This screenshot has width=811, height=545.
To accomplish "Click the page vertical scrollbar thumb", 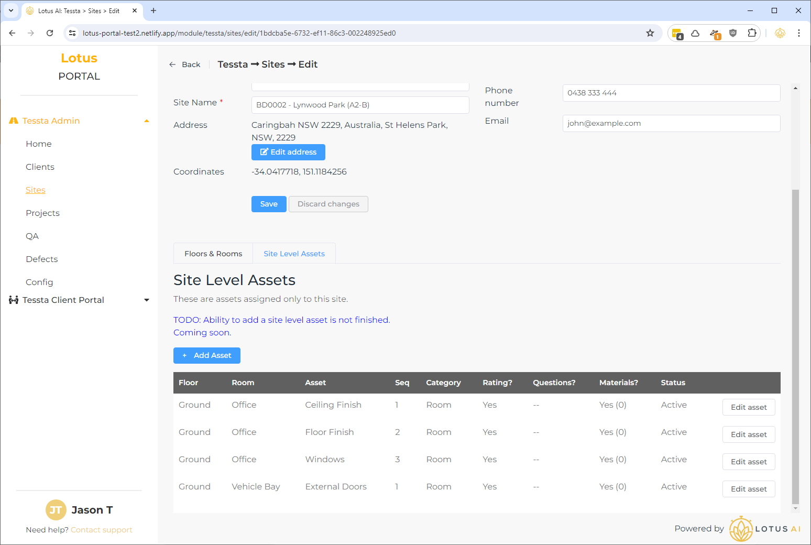I will 795,346.
